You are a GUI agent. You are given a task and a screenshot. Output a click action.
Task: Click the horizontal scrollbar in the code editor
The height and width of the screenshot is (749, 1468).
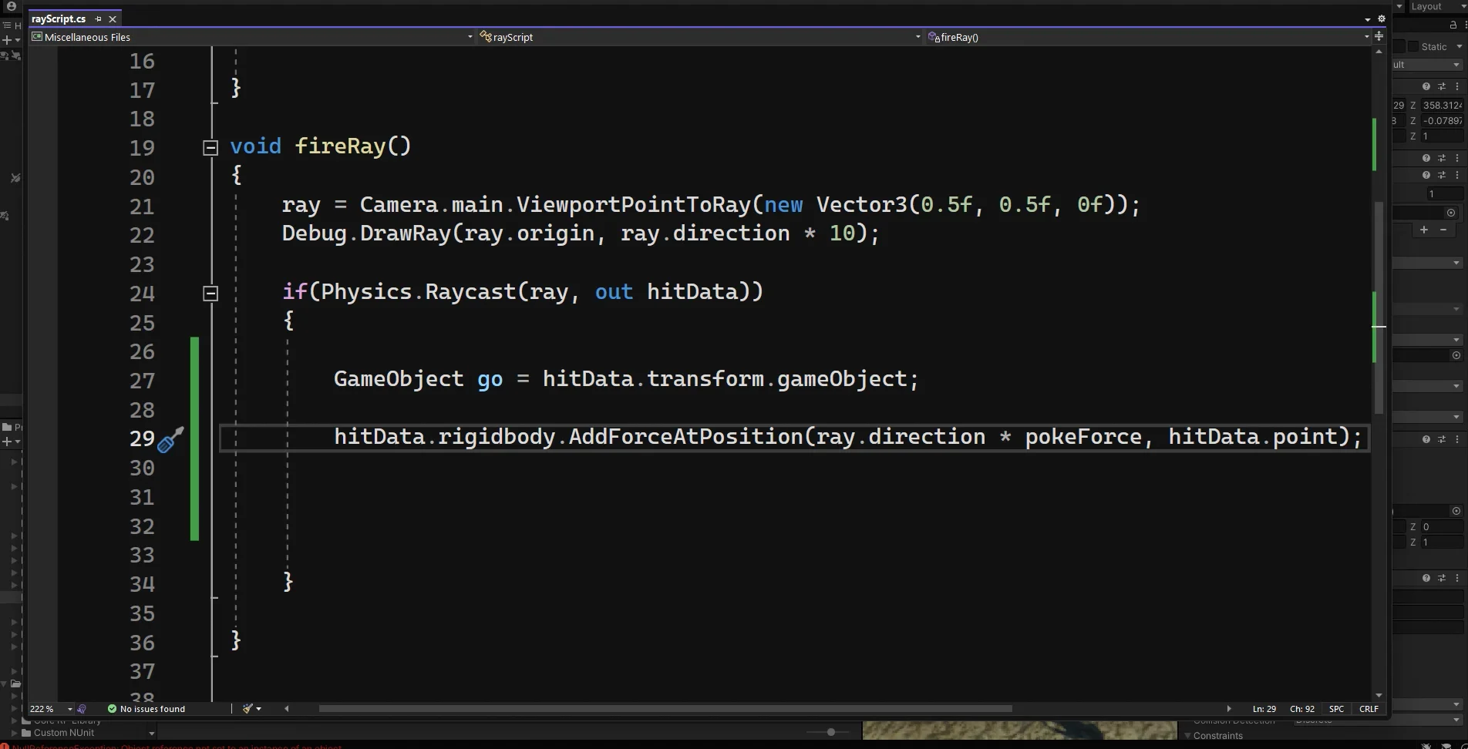pos(665,709)
